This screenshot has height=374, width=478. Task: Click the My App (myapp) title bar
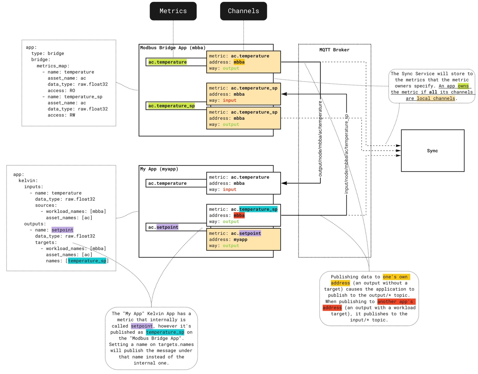[x=159, y=169]
